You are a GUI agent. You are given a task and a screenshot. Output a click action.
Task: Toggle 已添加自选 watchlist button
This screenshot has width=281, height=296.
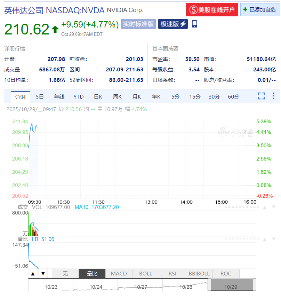tap(260, 10)
